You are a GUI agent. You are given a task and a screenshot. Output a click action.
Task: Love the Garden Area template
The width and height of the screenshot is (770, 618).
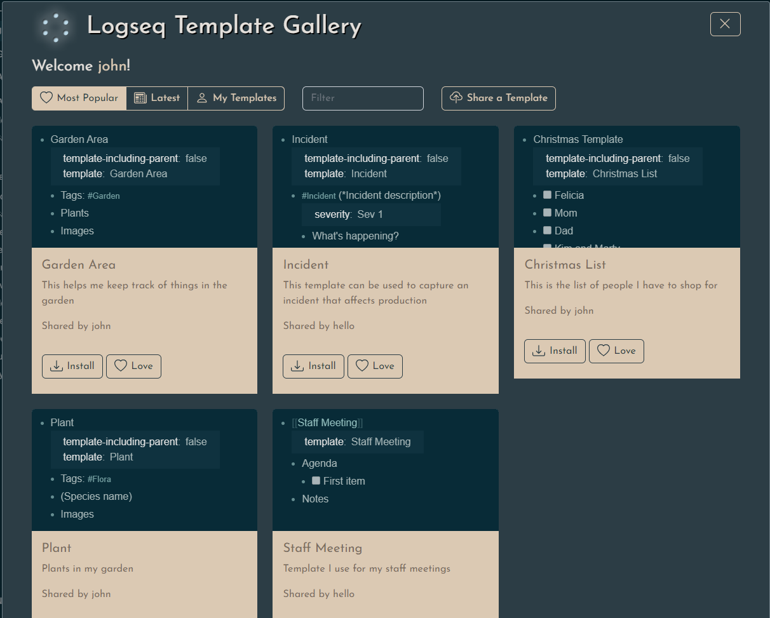(x=133, y=366)
